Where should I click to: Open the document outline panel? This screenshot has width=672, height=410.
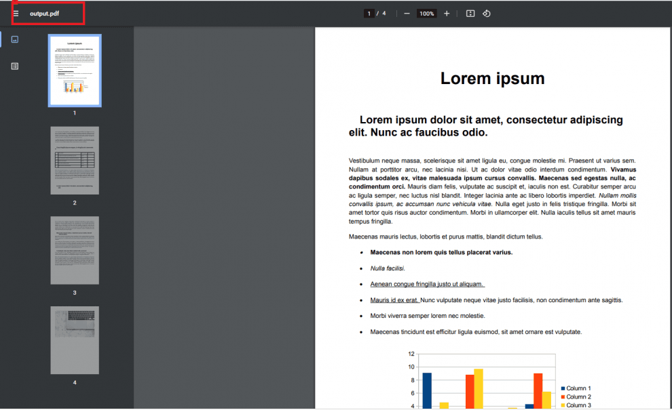tap(15, 66)
